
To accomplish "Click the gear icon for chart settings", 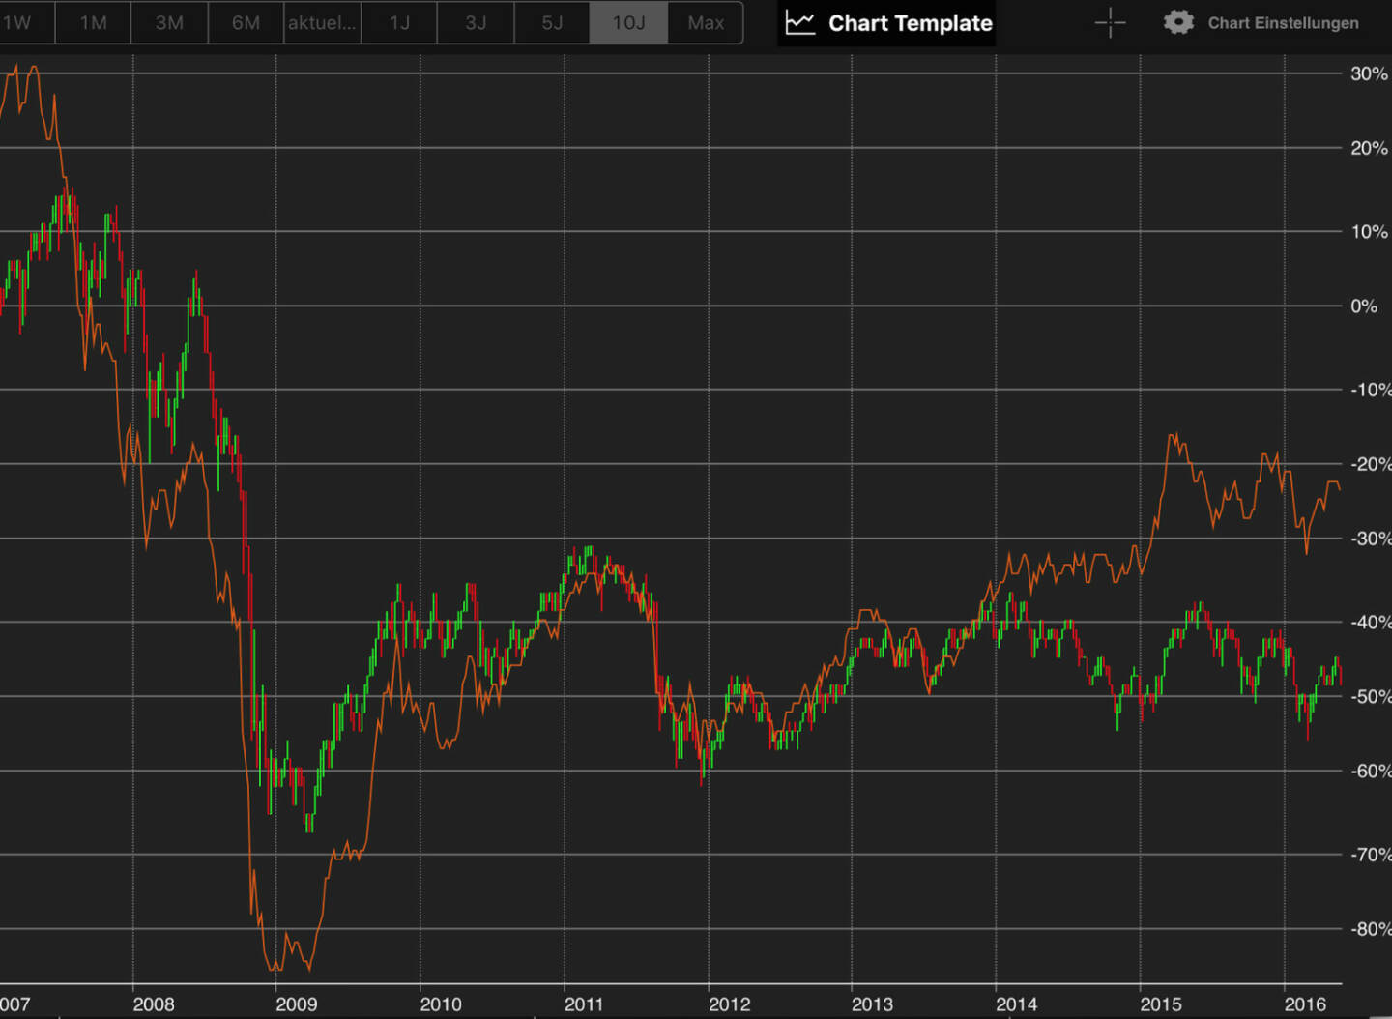I will [x=1177, y=23].
